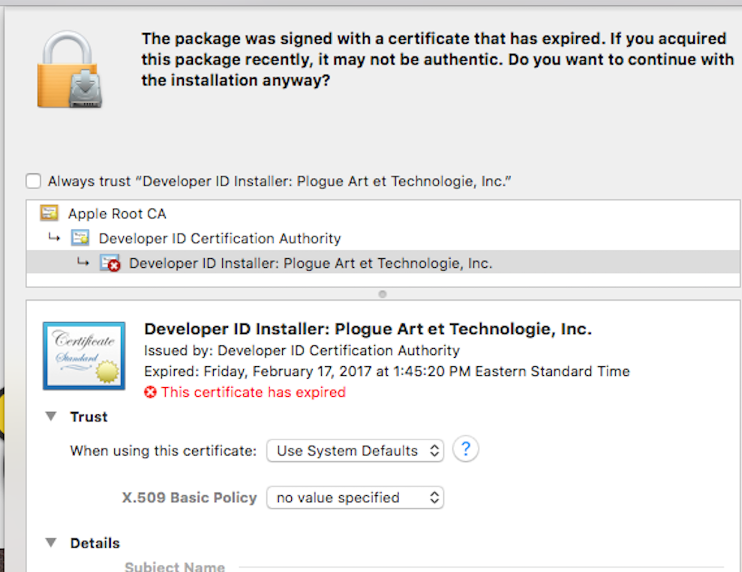Image resolution: width=742 pixels, height=572 pixels.
Task: Enable the Always trust Developer ID Installer checkbox
Action: coord(33,181)
